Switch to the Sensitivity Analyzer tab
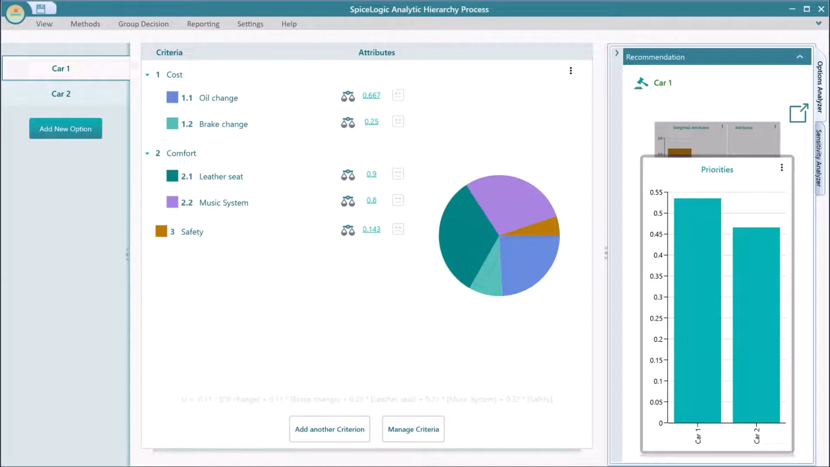Viewport: 830px width, 467px height. [820, 158]
